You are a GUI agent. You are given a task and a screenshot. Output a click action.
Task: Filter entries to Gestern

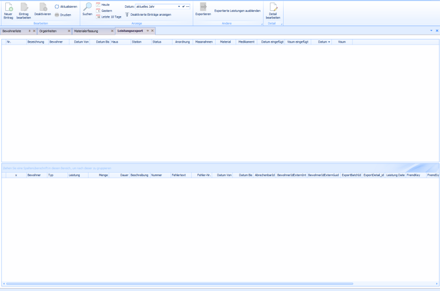point(104,11)
